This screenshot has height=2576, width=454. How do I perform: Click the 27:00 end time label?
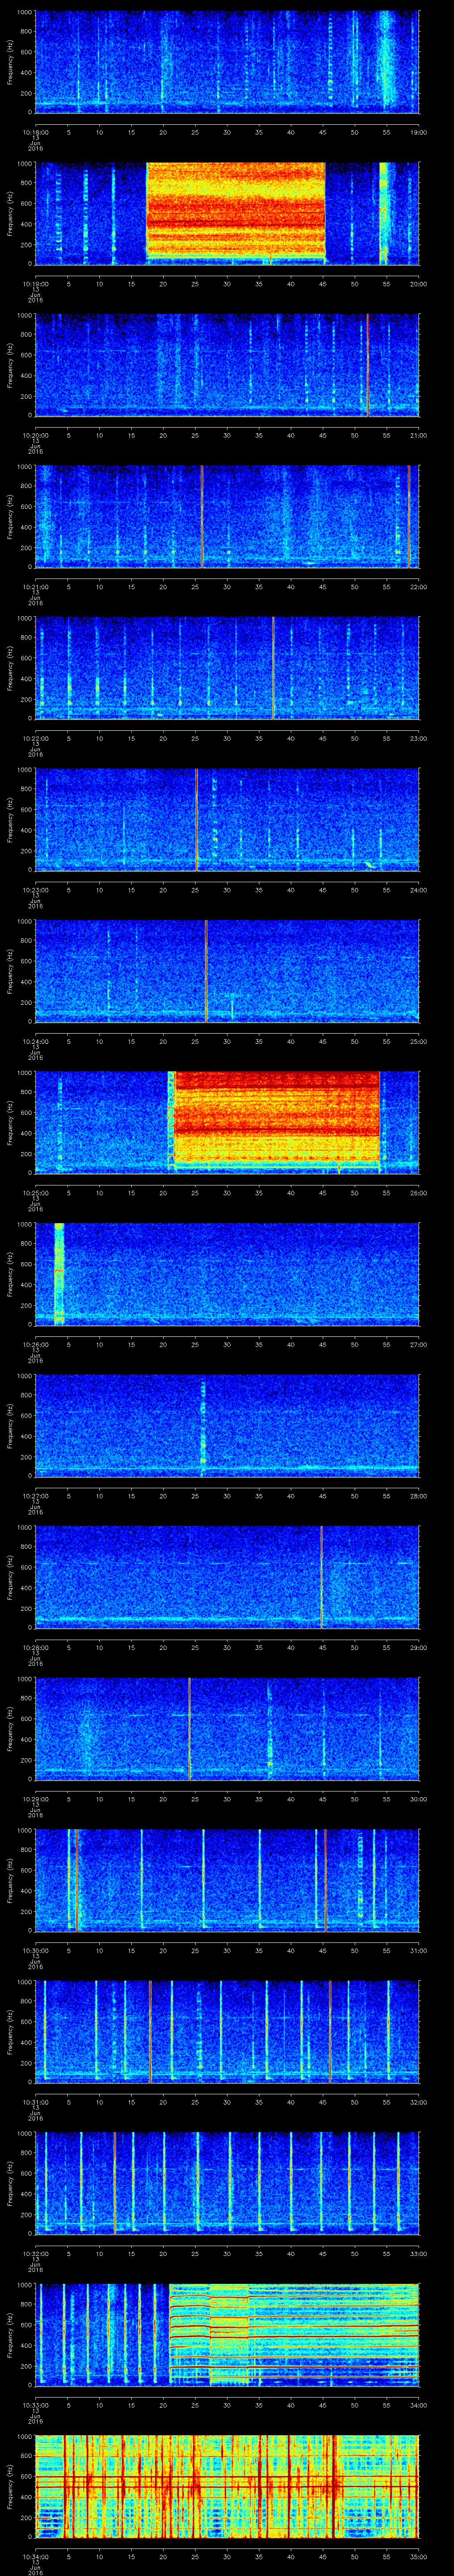tap(419, 1345)
